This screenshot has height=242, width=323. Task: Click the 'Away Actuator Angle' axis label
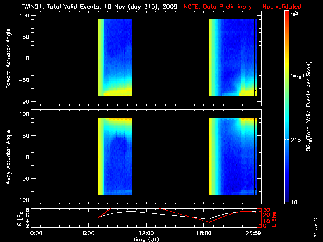point(8,157)
